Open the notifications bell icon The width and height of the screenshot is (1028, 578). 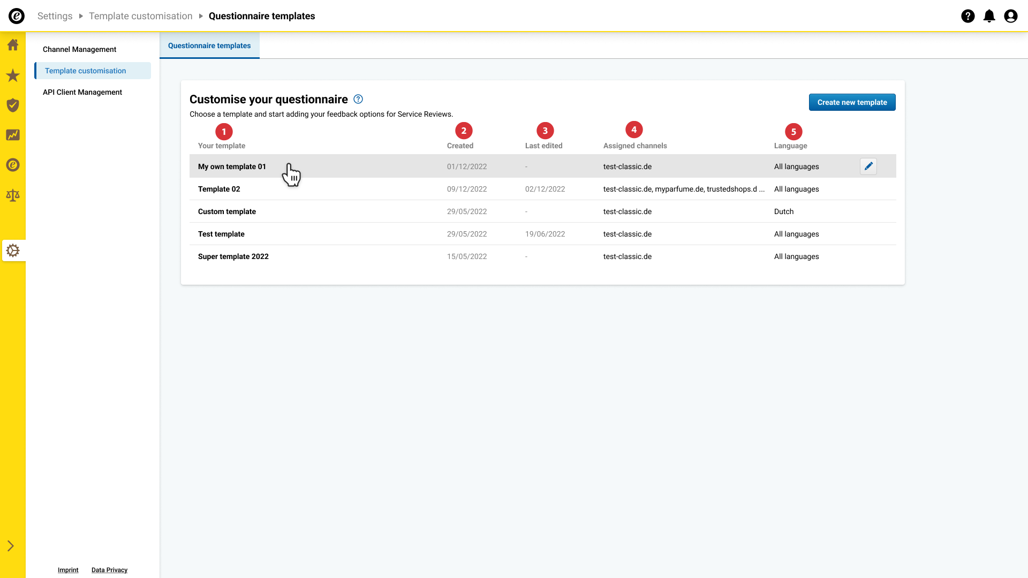pyautogui.click(x=989, y=16)
